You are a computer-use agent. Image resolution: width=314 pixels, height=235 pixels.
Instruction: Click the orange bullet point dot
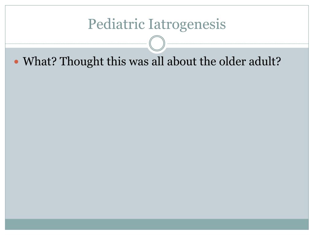tap(17, 62)
